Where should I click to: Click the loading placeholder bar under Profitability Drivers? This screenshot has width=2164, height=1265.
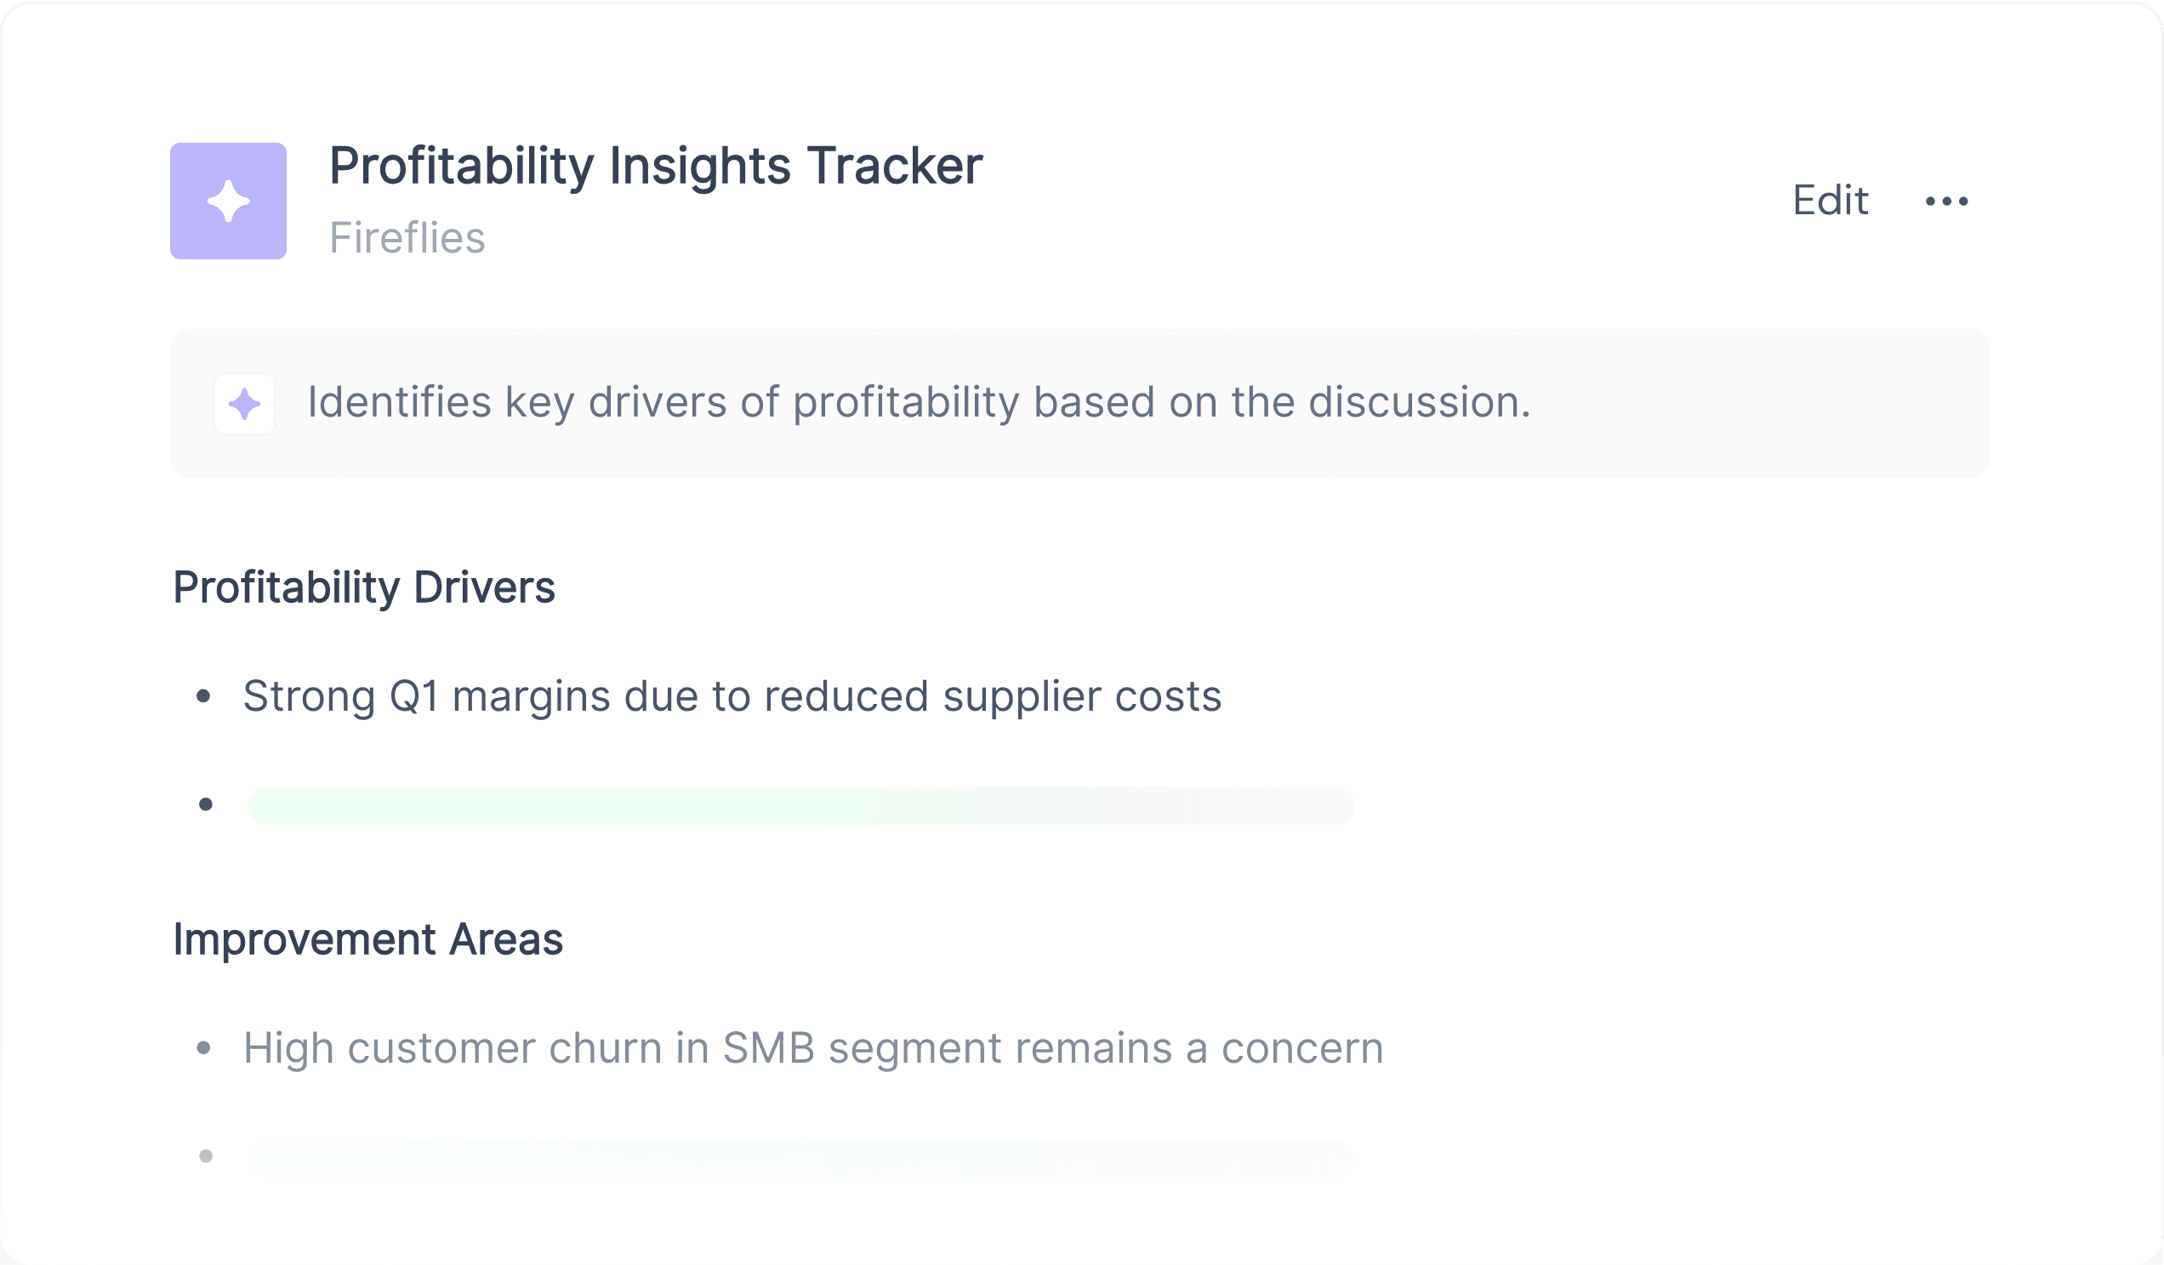[x=800, y=806]
